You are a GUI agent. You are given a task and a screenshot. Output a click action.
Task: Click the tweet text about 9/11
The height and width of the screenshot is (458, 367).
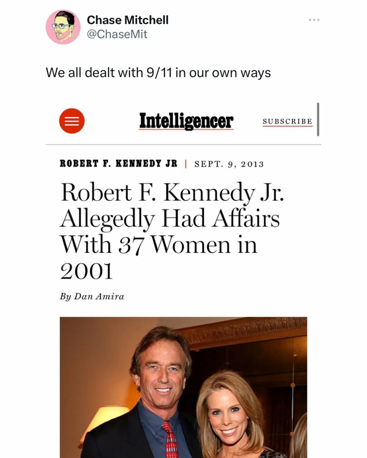point(158,73)
